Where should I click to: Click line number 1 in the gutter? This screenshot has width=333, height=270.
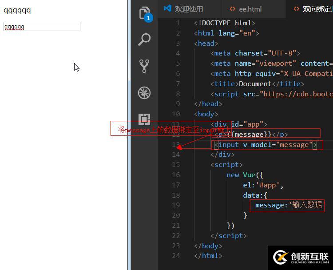tap(178, 23)
